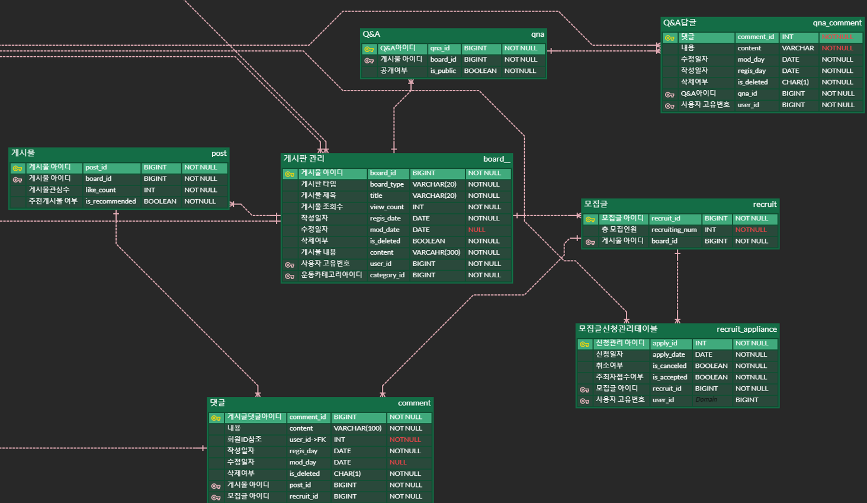
Task: Click the '주최자접수여부' row label
Action: pos(619,377)
